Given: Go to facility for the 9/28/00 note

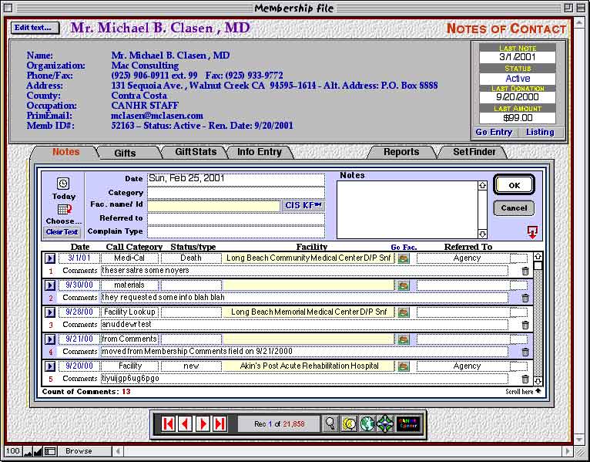Looking at the screenshot, I should (x=404, y=312).
